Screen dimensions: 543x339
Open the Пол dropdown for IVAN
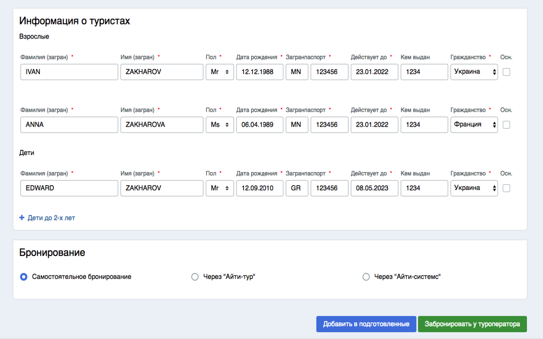pyautogui.click(x=220, y=72)
